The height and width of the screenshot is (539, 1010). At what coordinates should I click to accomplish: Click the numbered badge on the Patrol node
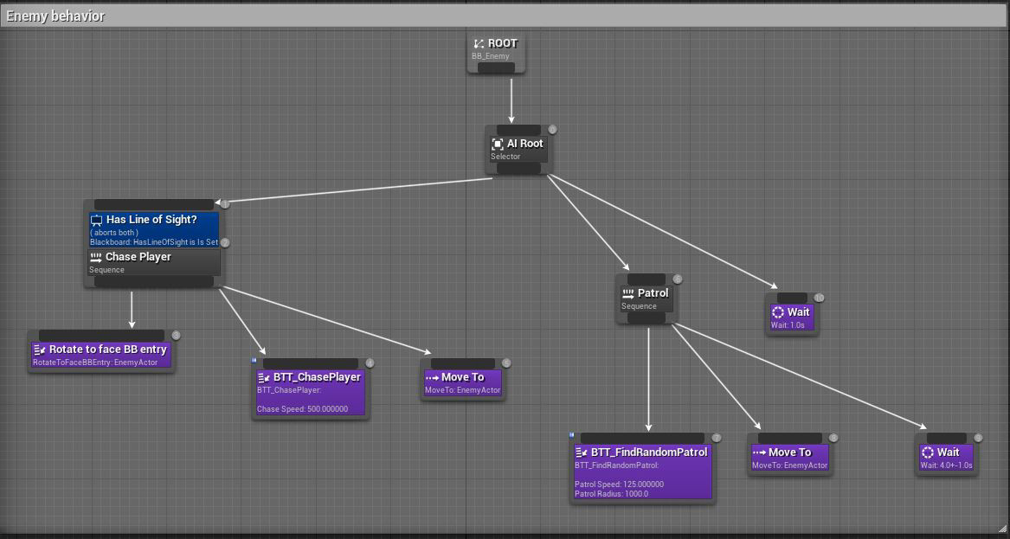click(x=676, y=279)
